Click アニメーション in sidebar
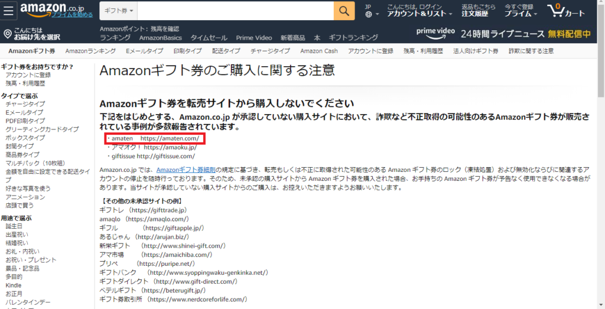Screen dimensions: 605x309 click(25, 197)
